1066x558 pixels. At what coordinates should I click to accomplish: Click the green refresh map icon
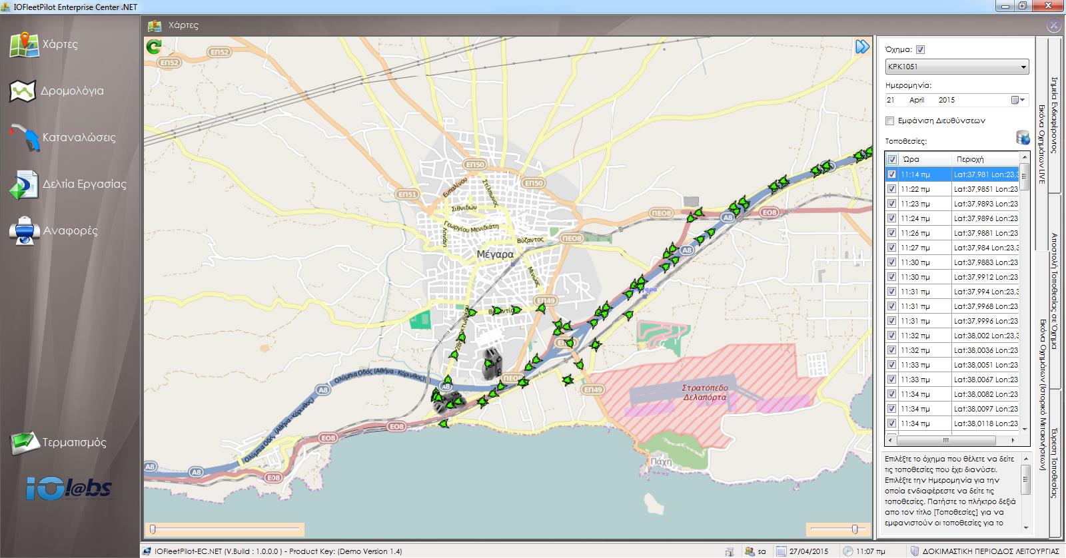[154, 47]
